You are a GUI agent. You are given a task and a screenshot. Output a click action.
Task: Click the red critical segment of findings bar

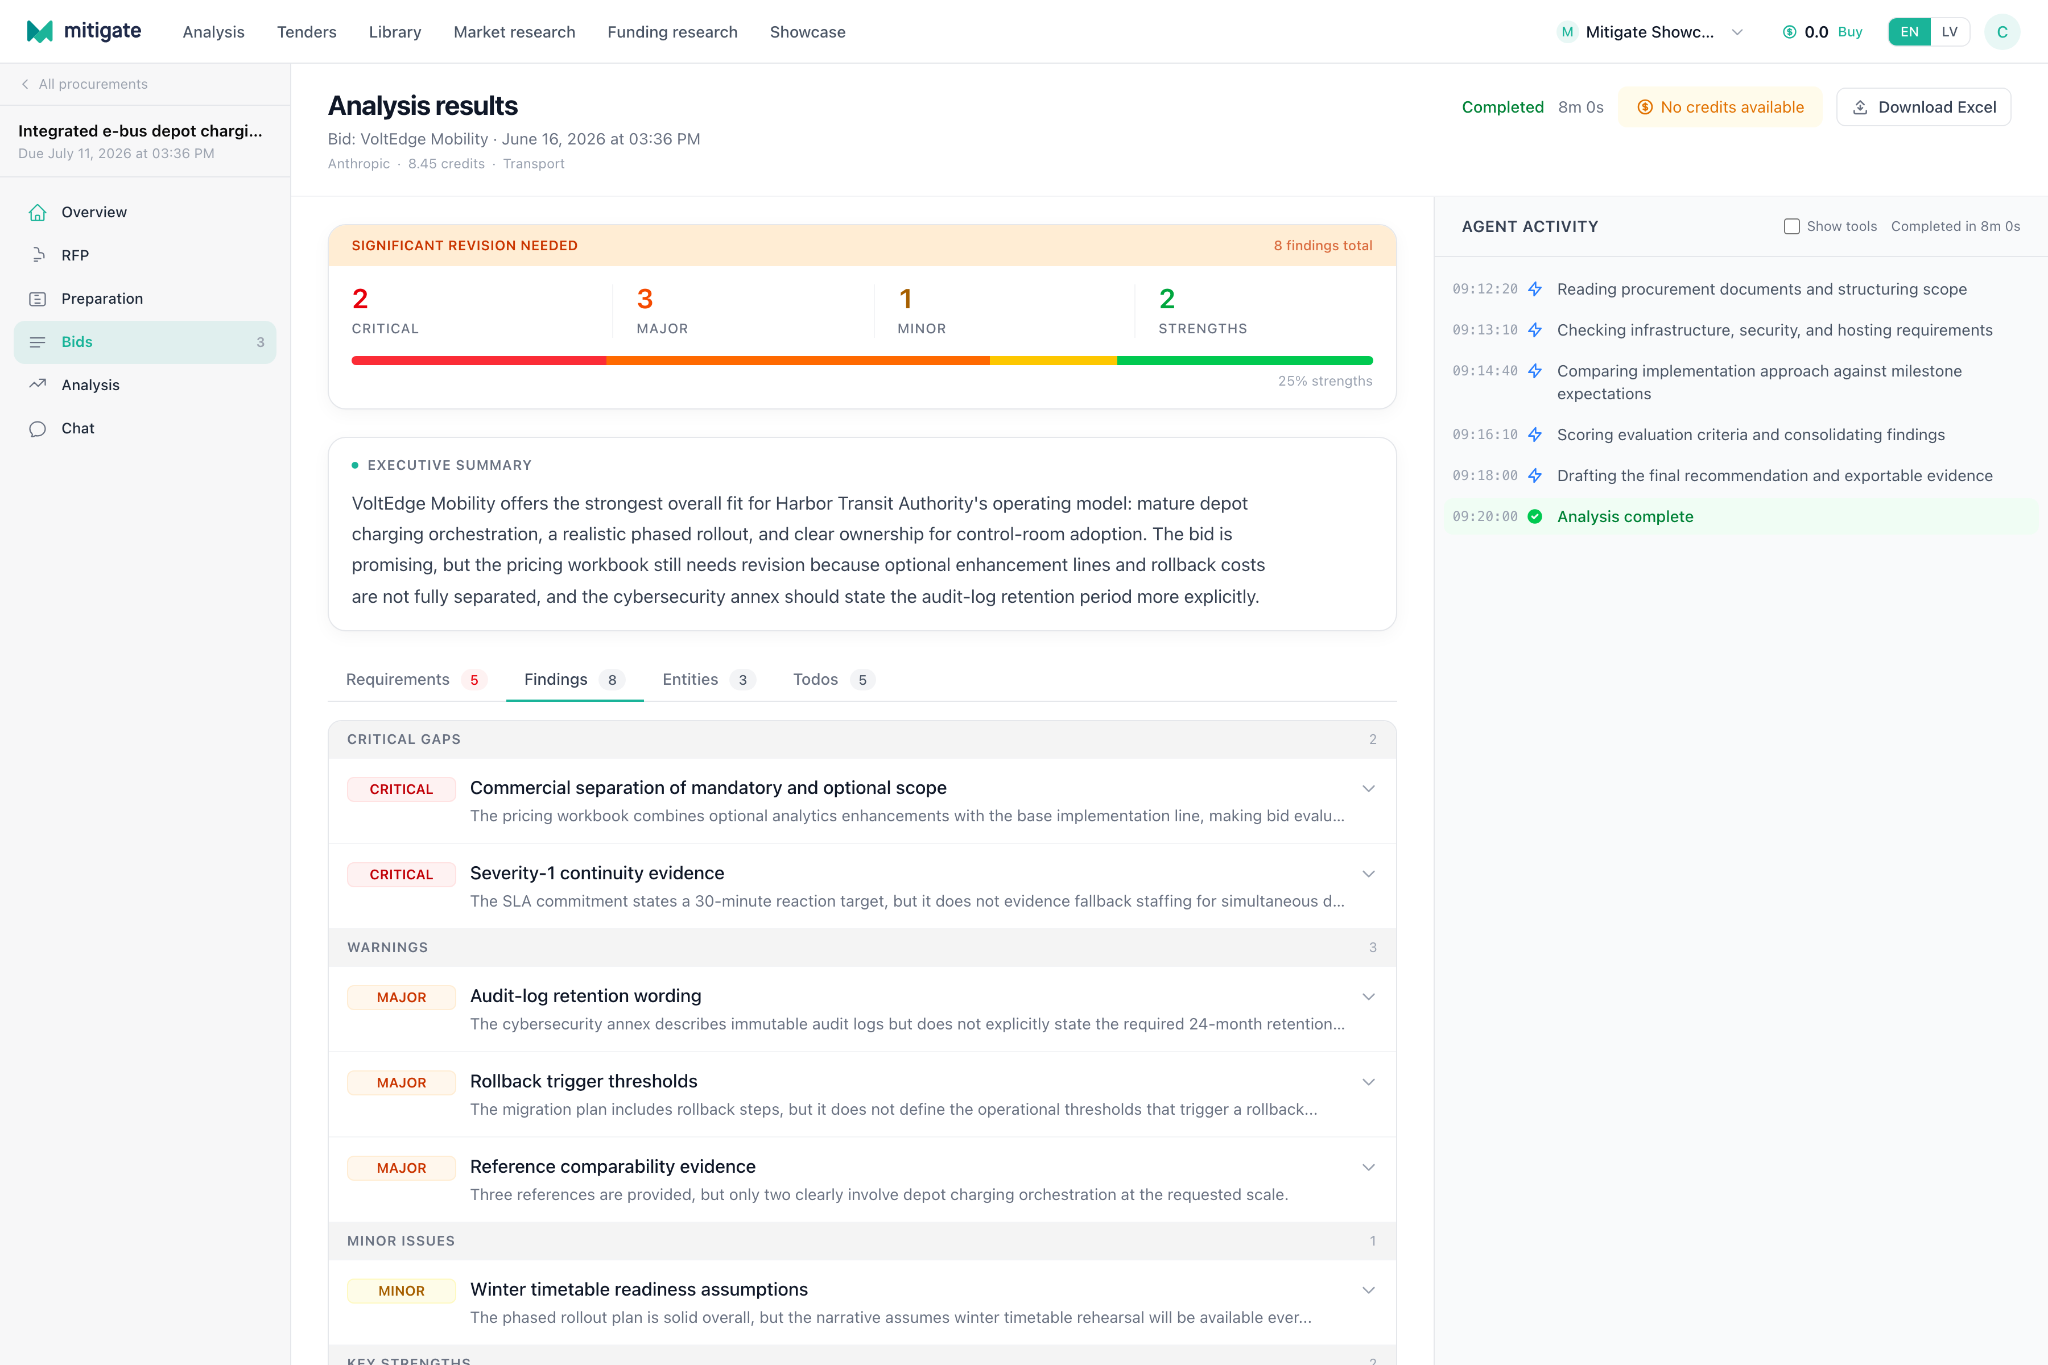pos(479,361)
